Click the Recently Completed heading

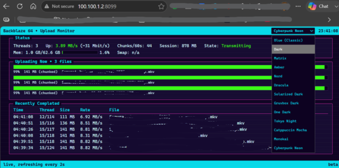pos(37,103)
